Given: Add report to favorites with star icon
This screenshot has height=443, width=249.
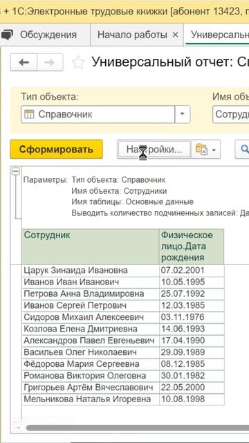Looking at the screenshot, I should pos(78,62).
